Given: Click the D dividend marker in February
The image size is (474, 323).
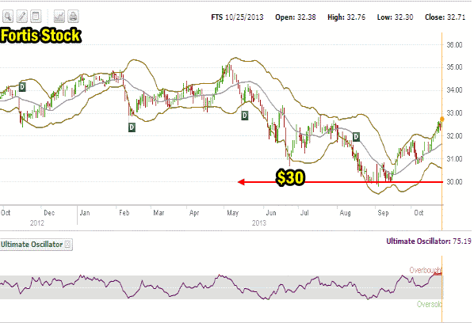Looking at the screenshot, I should [132, 127].
